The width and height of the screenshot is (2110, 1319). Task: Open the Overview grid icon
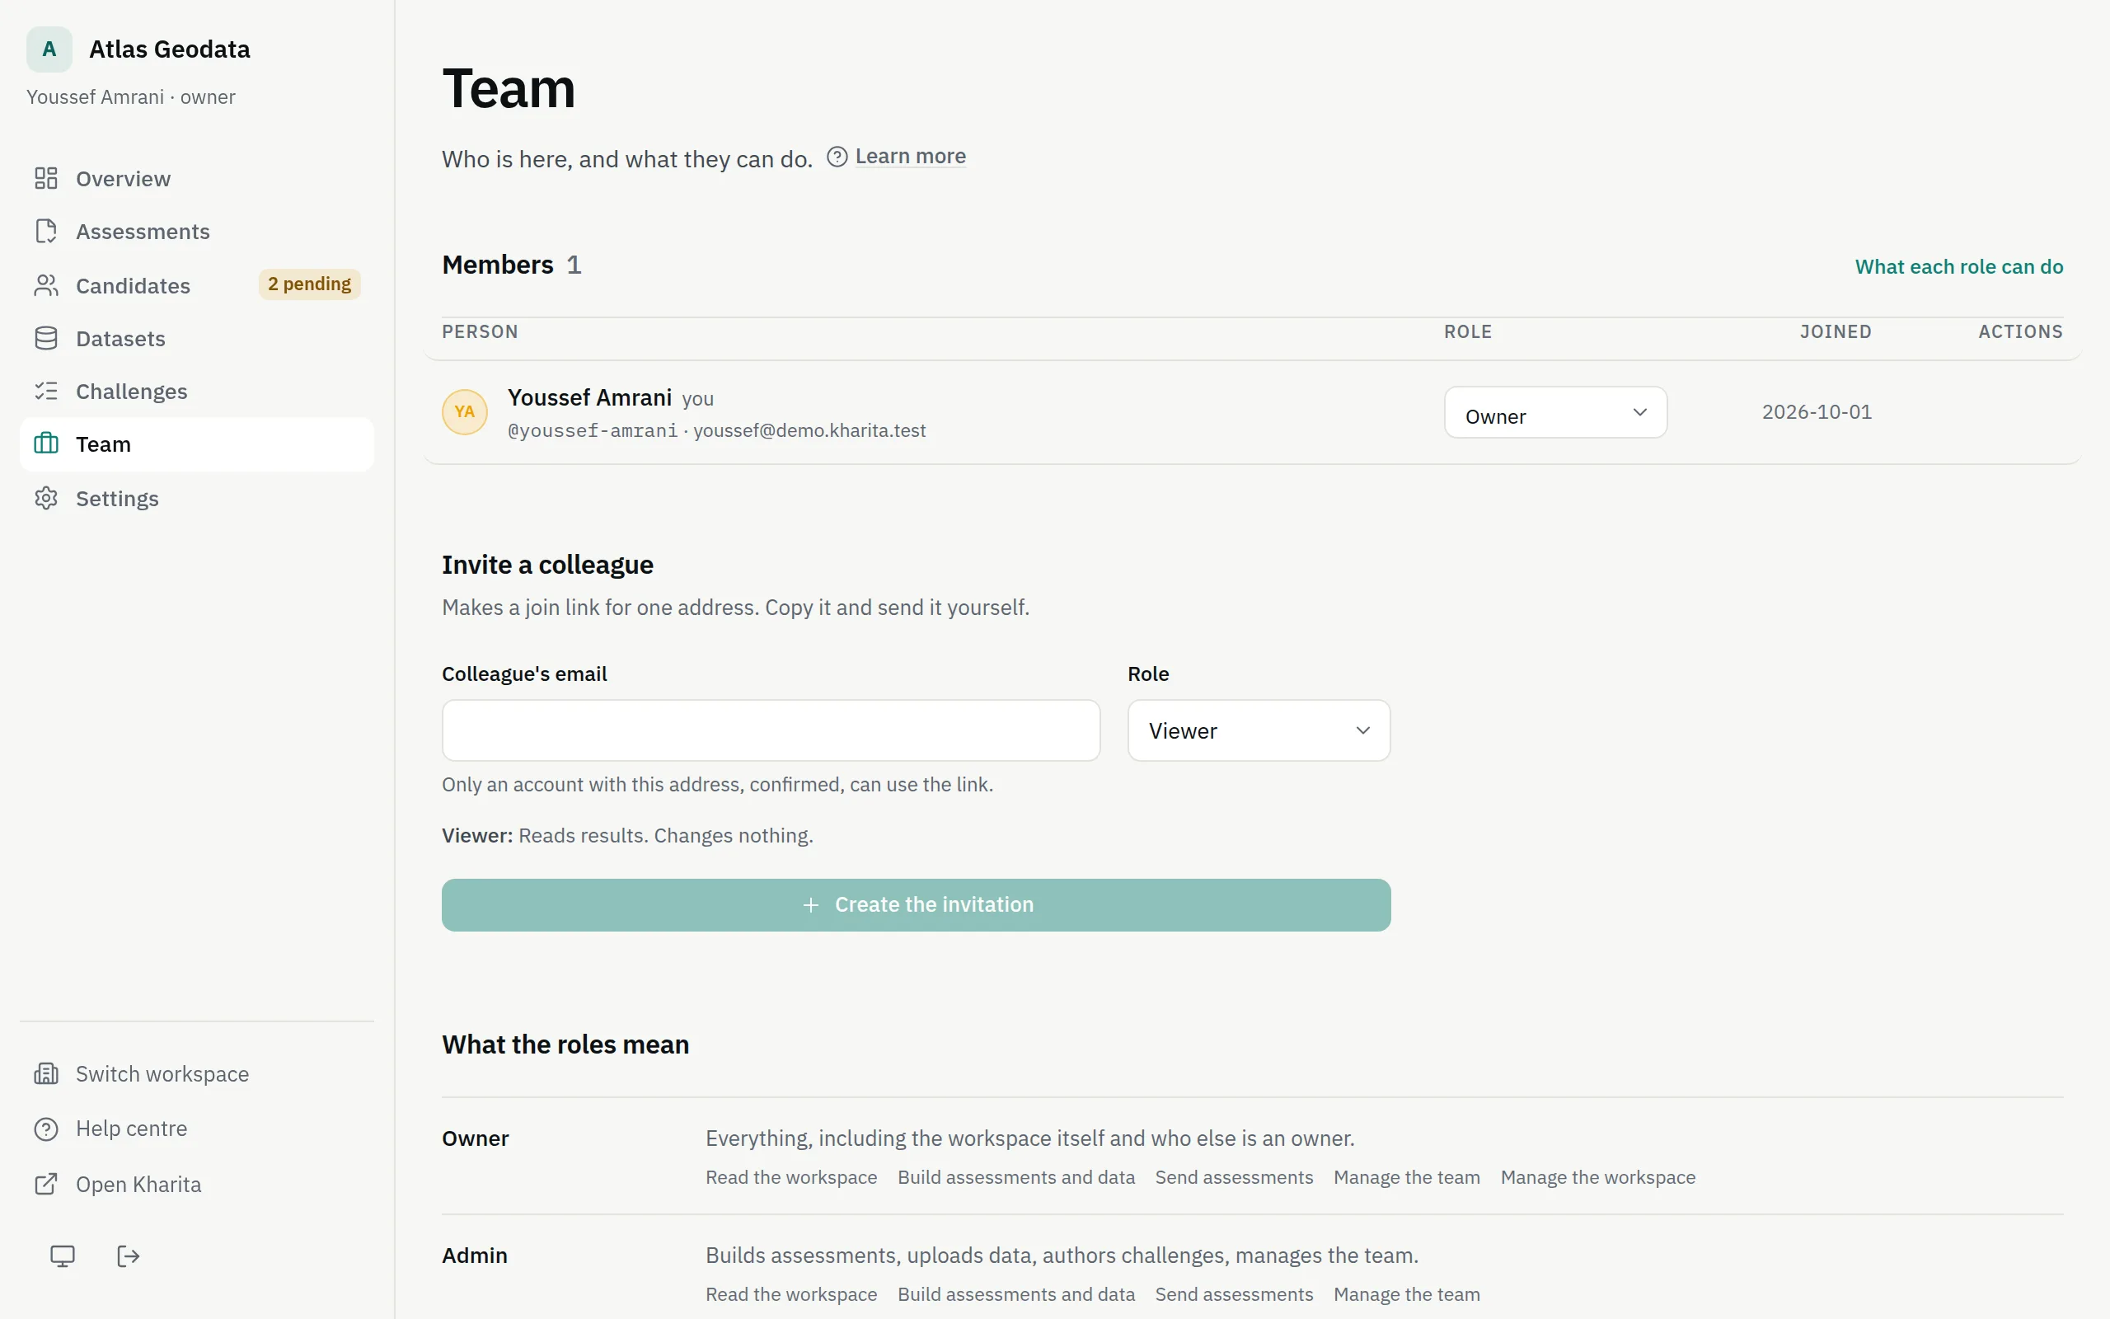pyautogui.click(x=46, y=178)
